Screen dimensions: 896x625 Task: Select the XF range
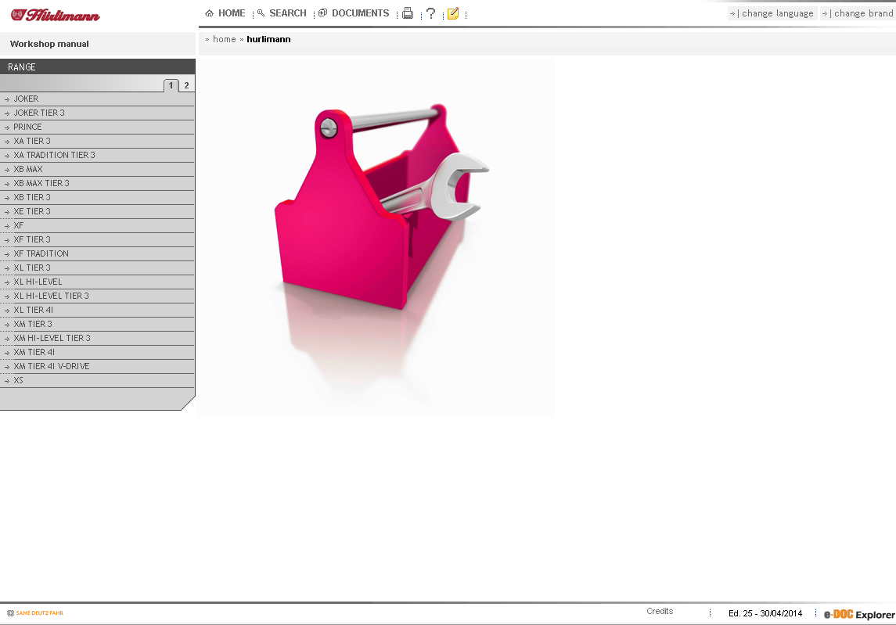click(97, 225)
